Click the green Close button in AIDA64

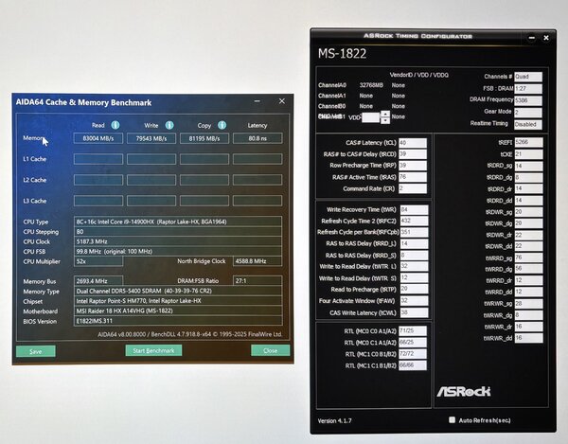tap(270, 350)
